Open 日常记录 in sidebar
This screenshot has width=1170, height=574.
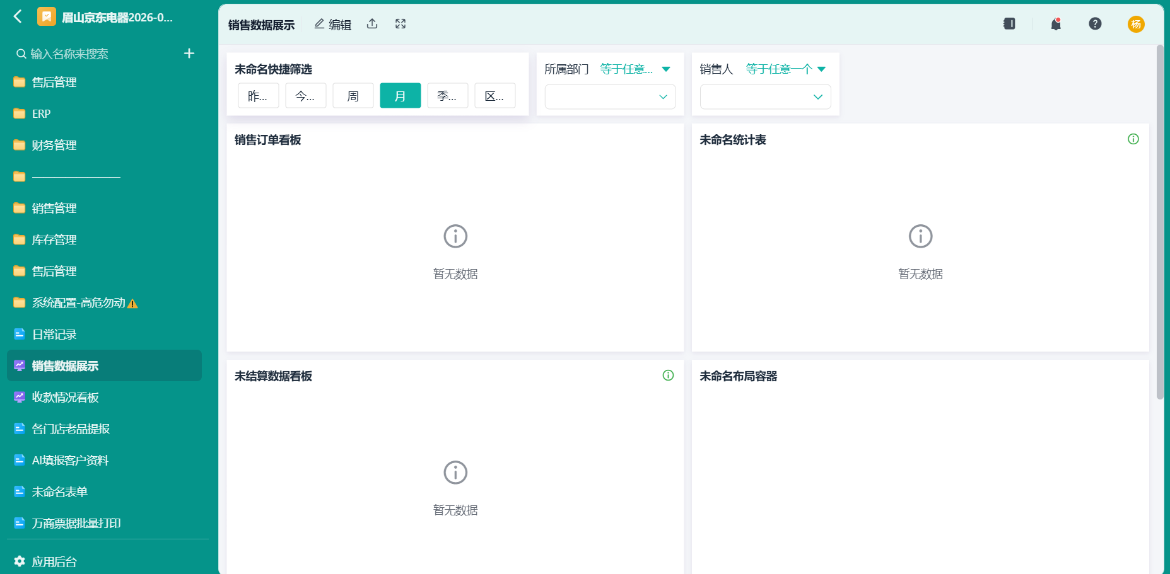104,334
